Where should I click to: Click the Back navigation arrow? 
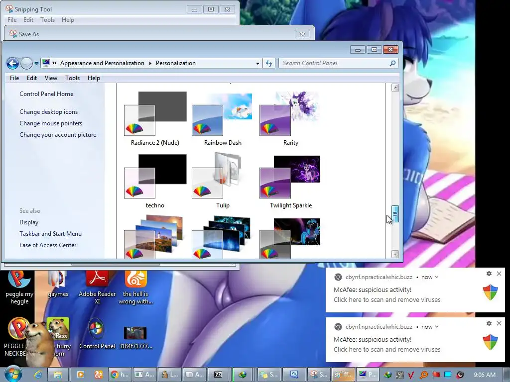click(12, 63)
